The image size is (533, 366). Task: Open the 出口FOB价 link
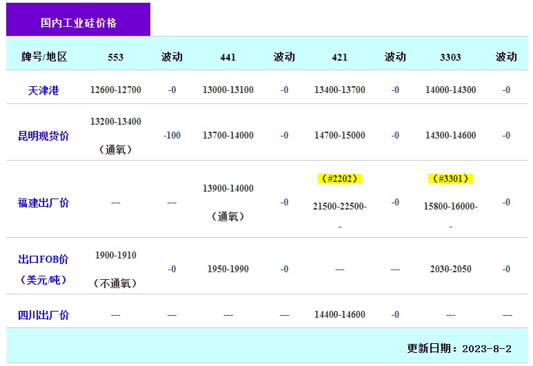point(43,259)
